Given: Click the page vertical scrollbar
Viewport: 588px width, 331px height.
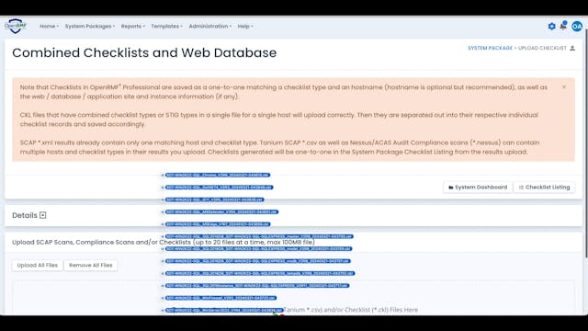Looking at the screenshot, I should [586, 143].
